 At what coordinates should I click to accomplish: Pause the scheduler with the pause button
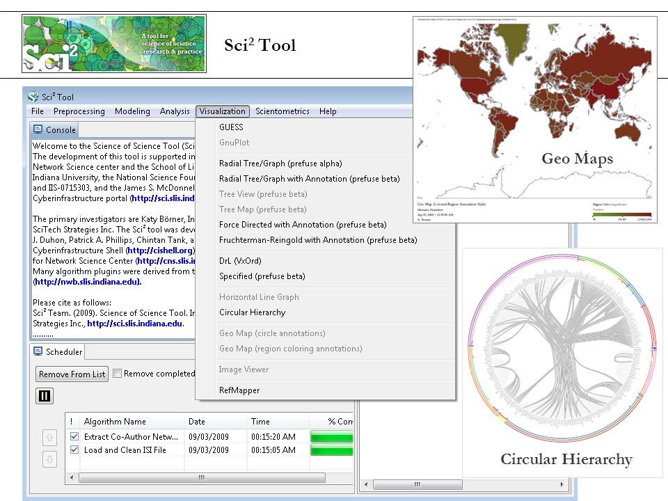(x=45, y=396)
